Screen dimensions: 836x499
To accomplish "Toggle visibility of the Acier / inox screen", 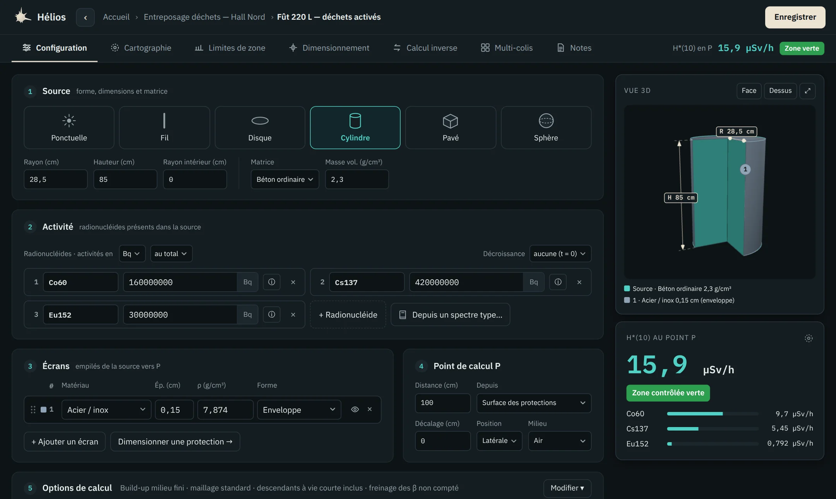I will click(x=355, y=409).
